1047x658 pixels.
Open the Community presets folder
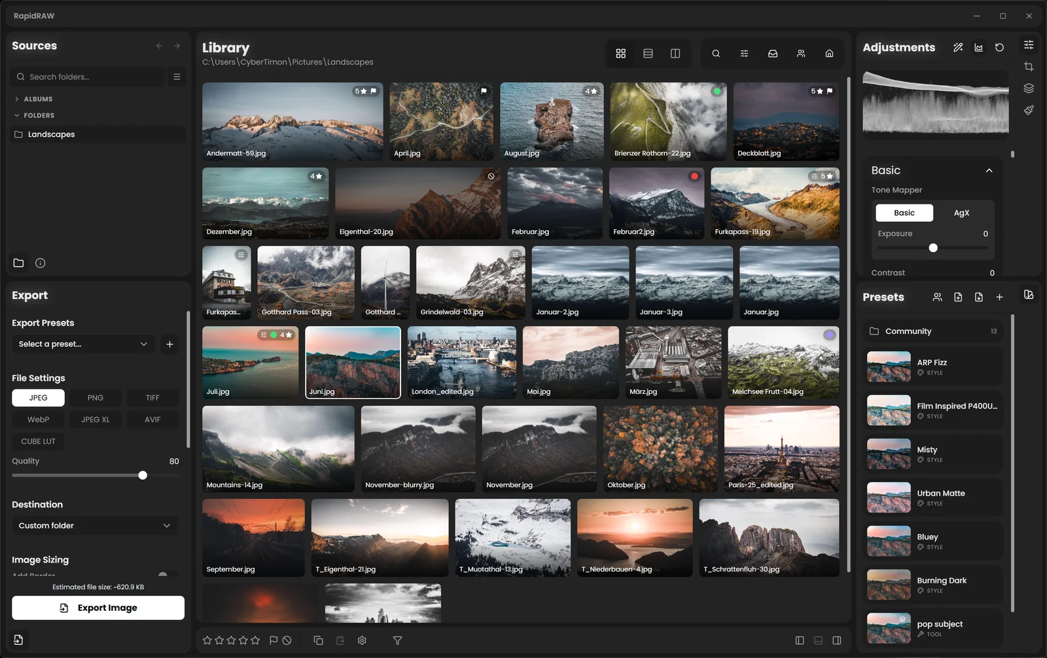(932, 331)
